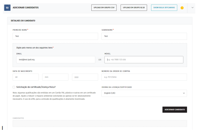This screenshot has width=205, height=132.
Task: Focus the Sobrenome input field
Action: 144,36
